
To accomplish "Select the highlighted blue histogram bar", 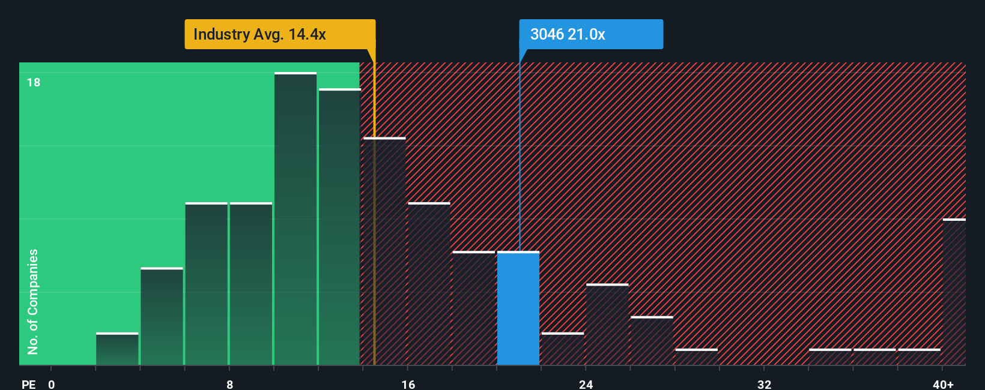I will coord(518,308).
